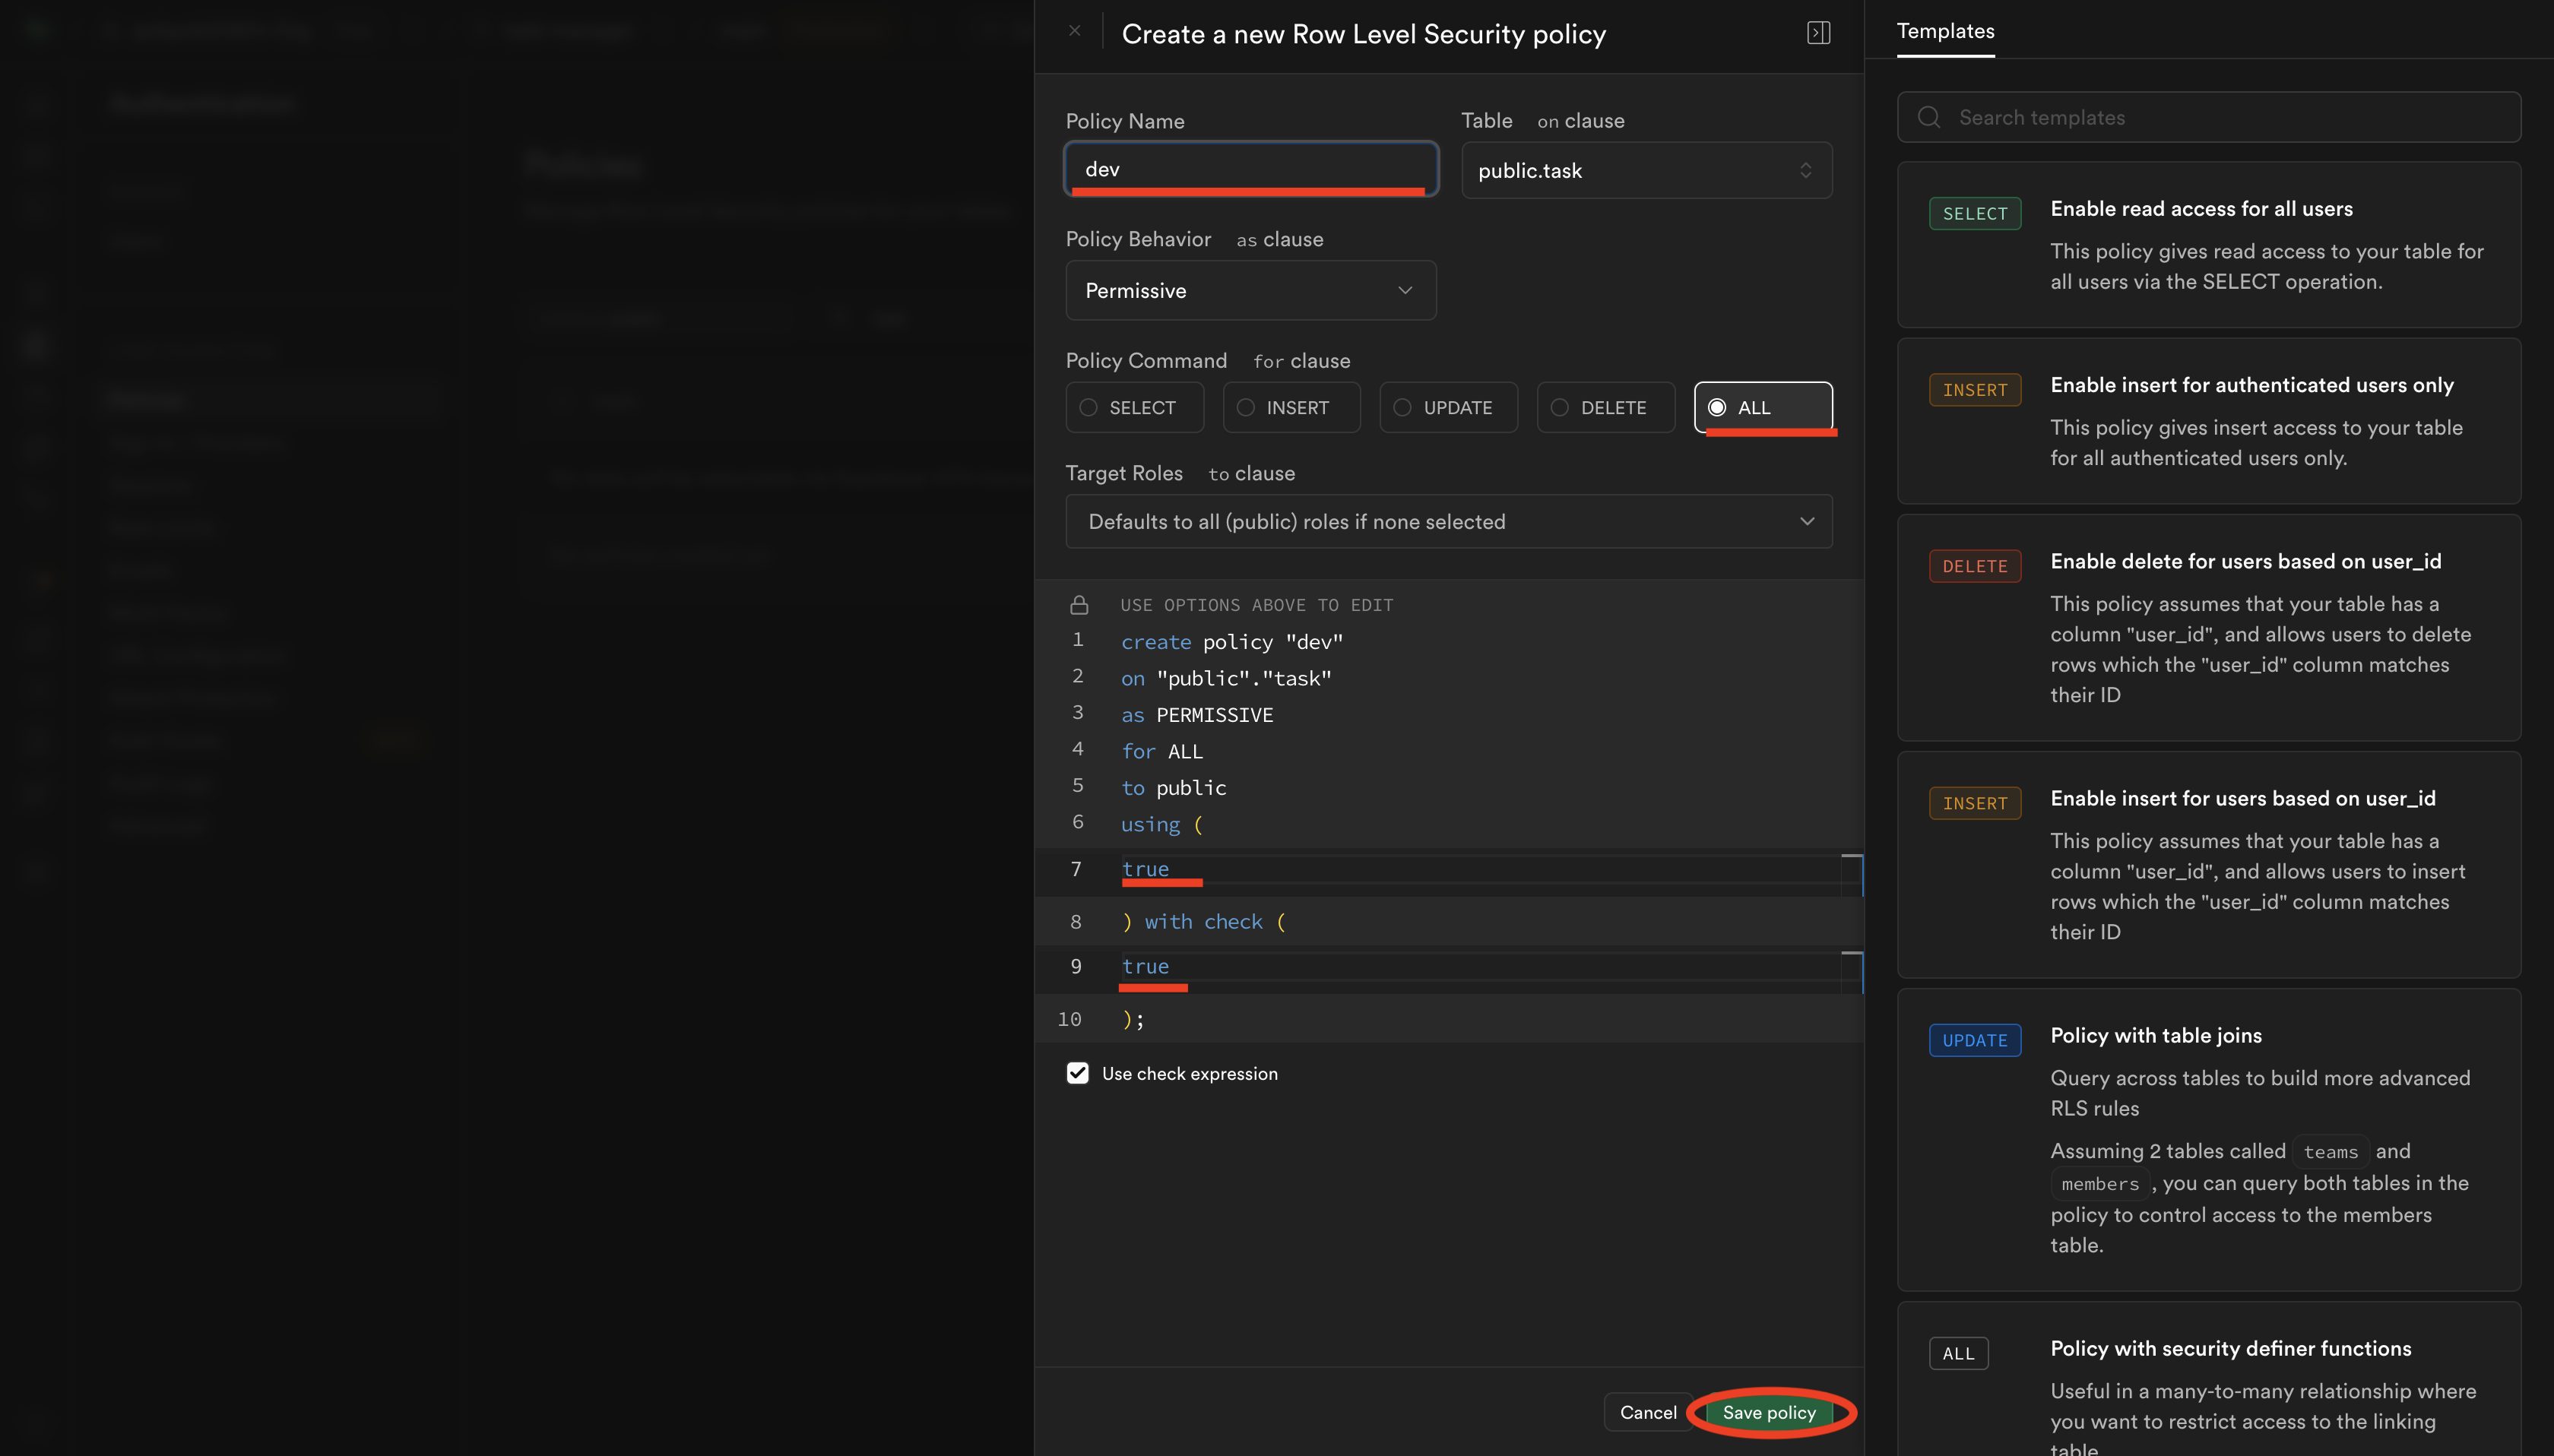Open the Policy Behavior Permissive dropdown

click(x=1250, y=291)
